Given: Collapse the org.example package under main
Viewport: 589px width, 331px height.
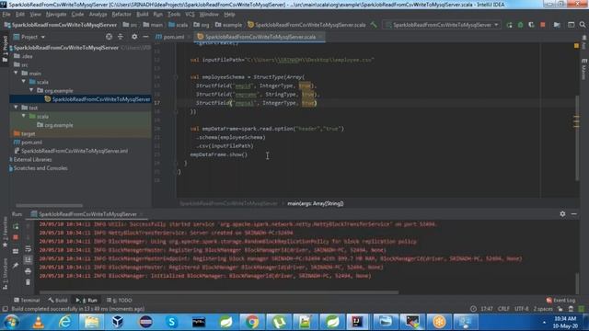Looking at the screenshot, I should 31,90.
